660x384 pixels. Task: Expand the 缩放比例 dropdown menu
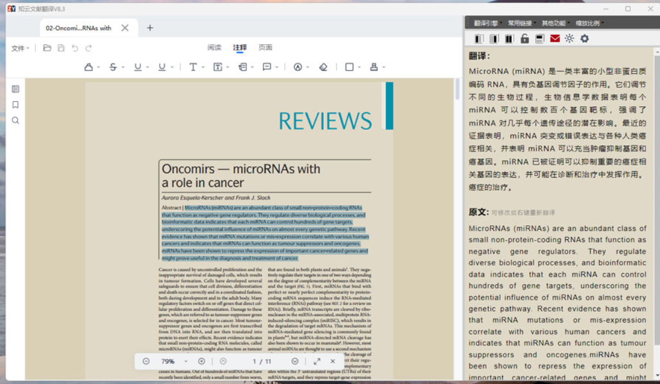[588, 24]
